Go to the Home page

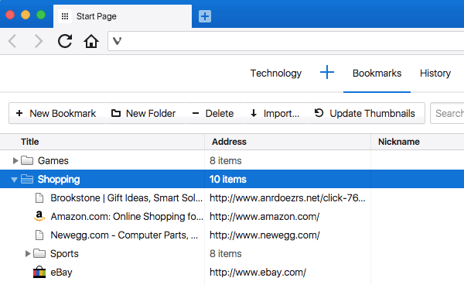[91, 41]
